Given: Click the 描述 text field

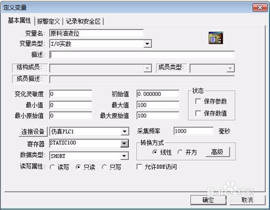Looking at the screenshot, I should [142, 55].
